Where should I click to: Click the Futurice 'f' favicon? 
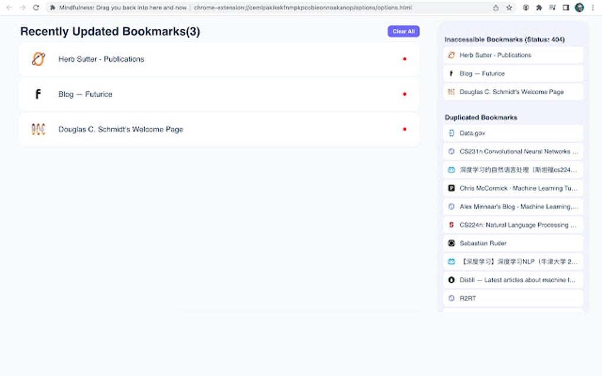click(38, 94)
